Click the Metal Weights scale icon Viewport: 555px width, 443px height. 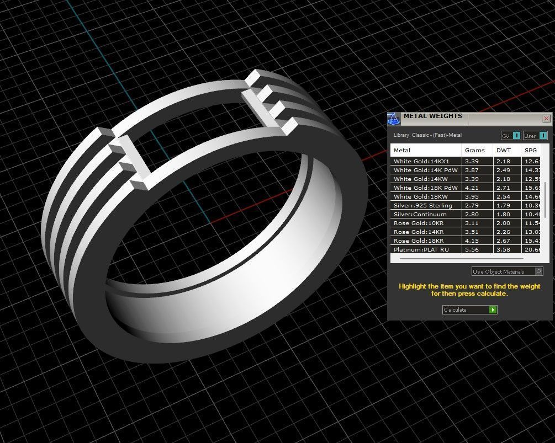coord(394,119)
